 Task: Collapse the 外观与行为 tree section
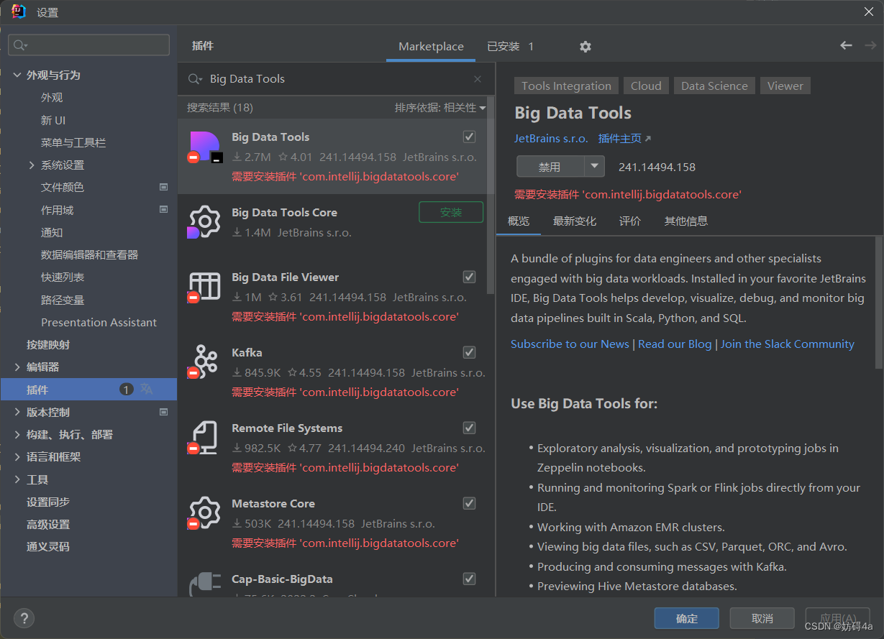17,75
